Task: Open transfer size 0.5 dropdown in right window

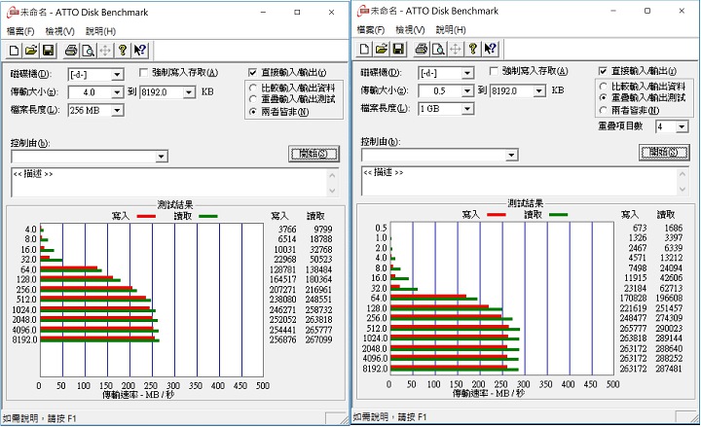Action: click(467, 91)
